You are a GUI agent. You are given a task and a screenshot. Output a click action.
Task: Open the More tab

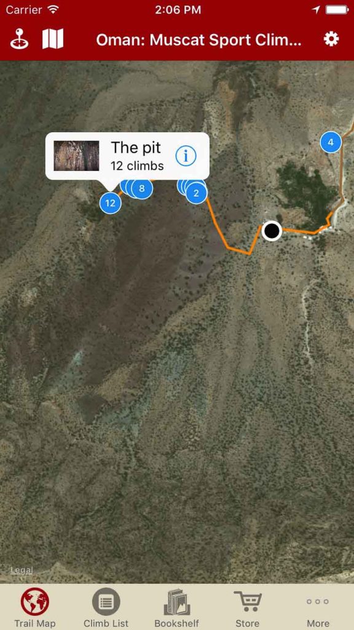point(318,607)
